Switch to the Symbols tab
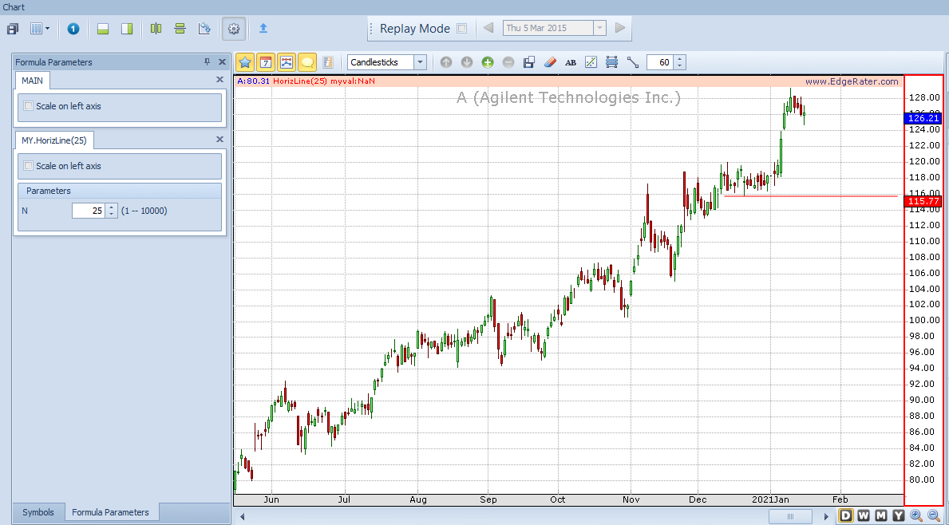Viewport: 949px width, 525px height. click(38, 512)
